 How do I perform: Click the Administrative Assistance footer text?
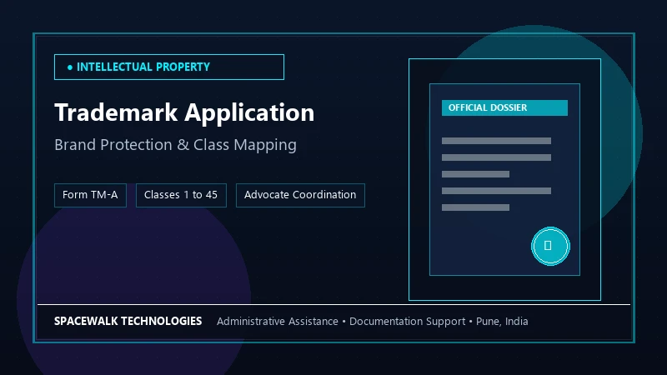pos(278,322)
